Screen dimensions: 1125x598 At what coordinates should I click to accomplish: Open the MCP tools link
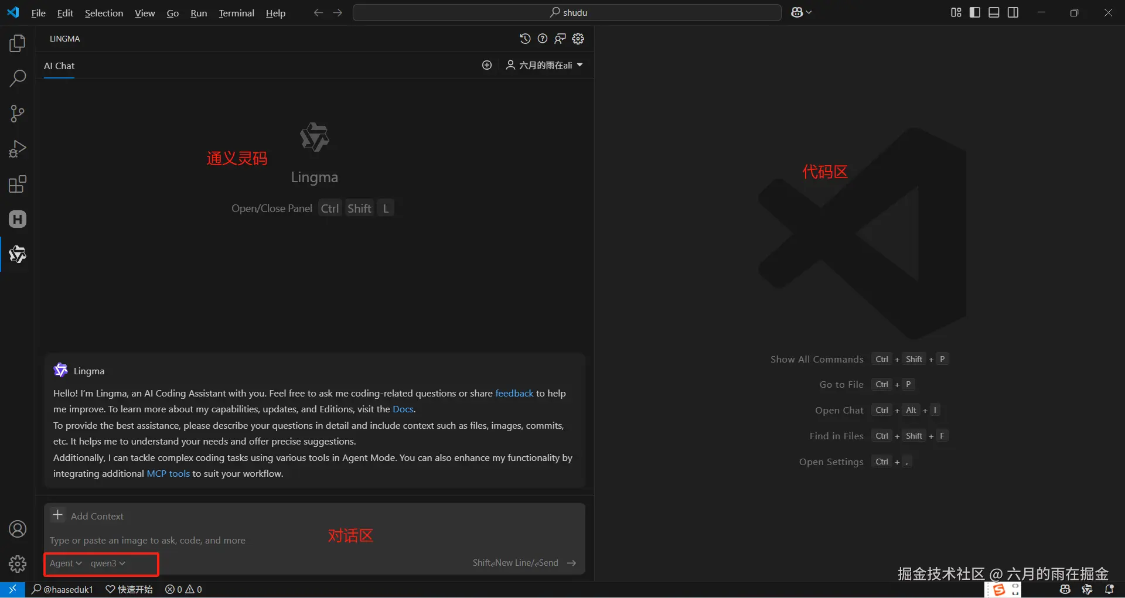pyautogui.click(x=168, y=473)
